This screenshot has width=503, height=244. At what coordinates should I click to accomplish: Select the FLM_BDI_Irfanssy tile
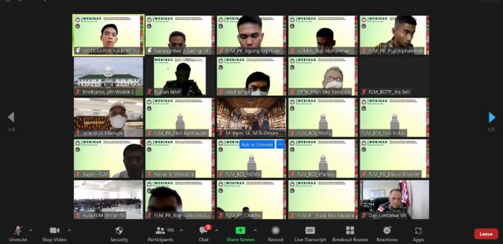click(x=323, y=159)
